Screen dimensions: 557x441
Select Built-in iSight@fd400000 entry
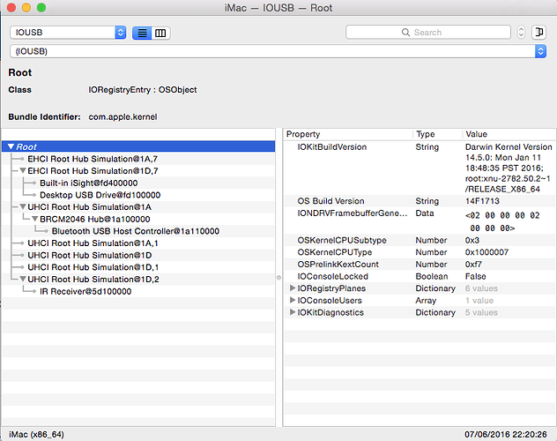[89, 183]
